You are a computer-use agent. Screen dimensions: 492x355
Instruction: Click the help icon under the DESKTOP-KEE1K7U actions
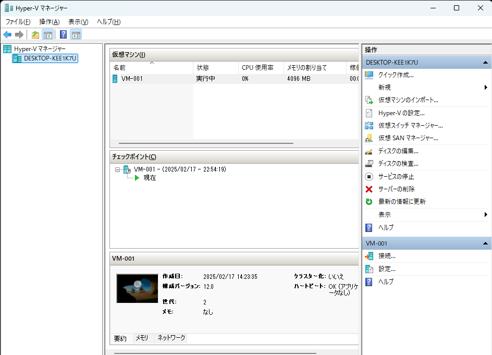point(369,228)
